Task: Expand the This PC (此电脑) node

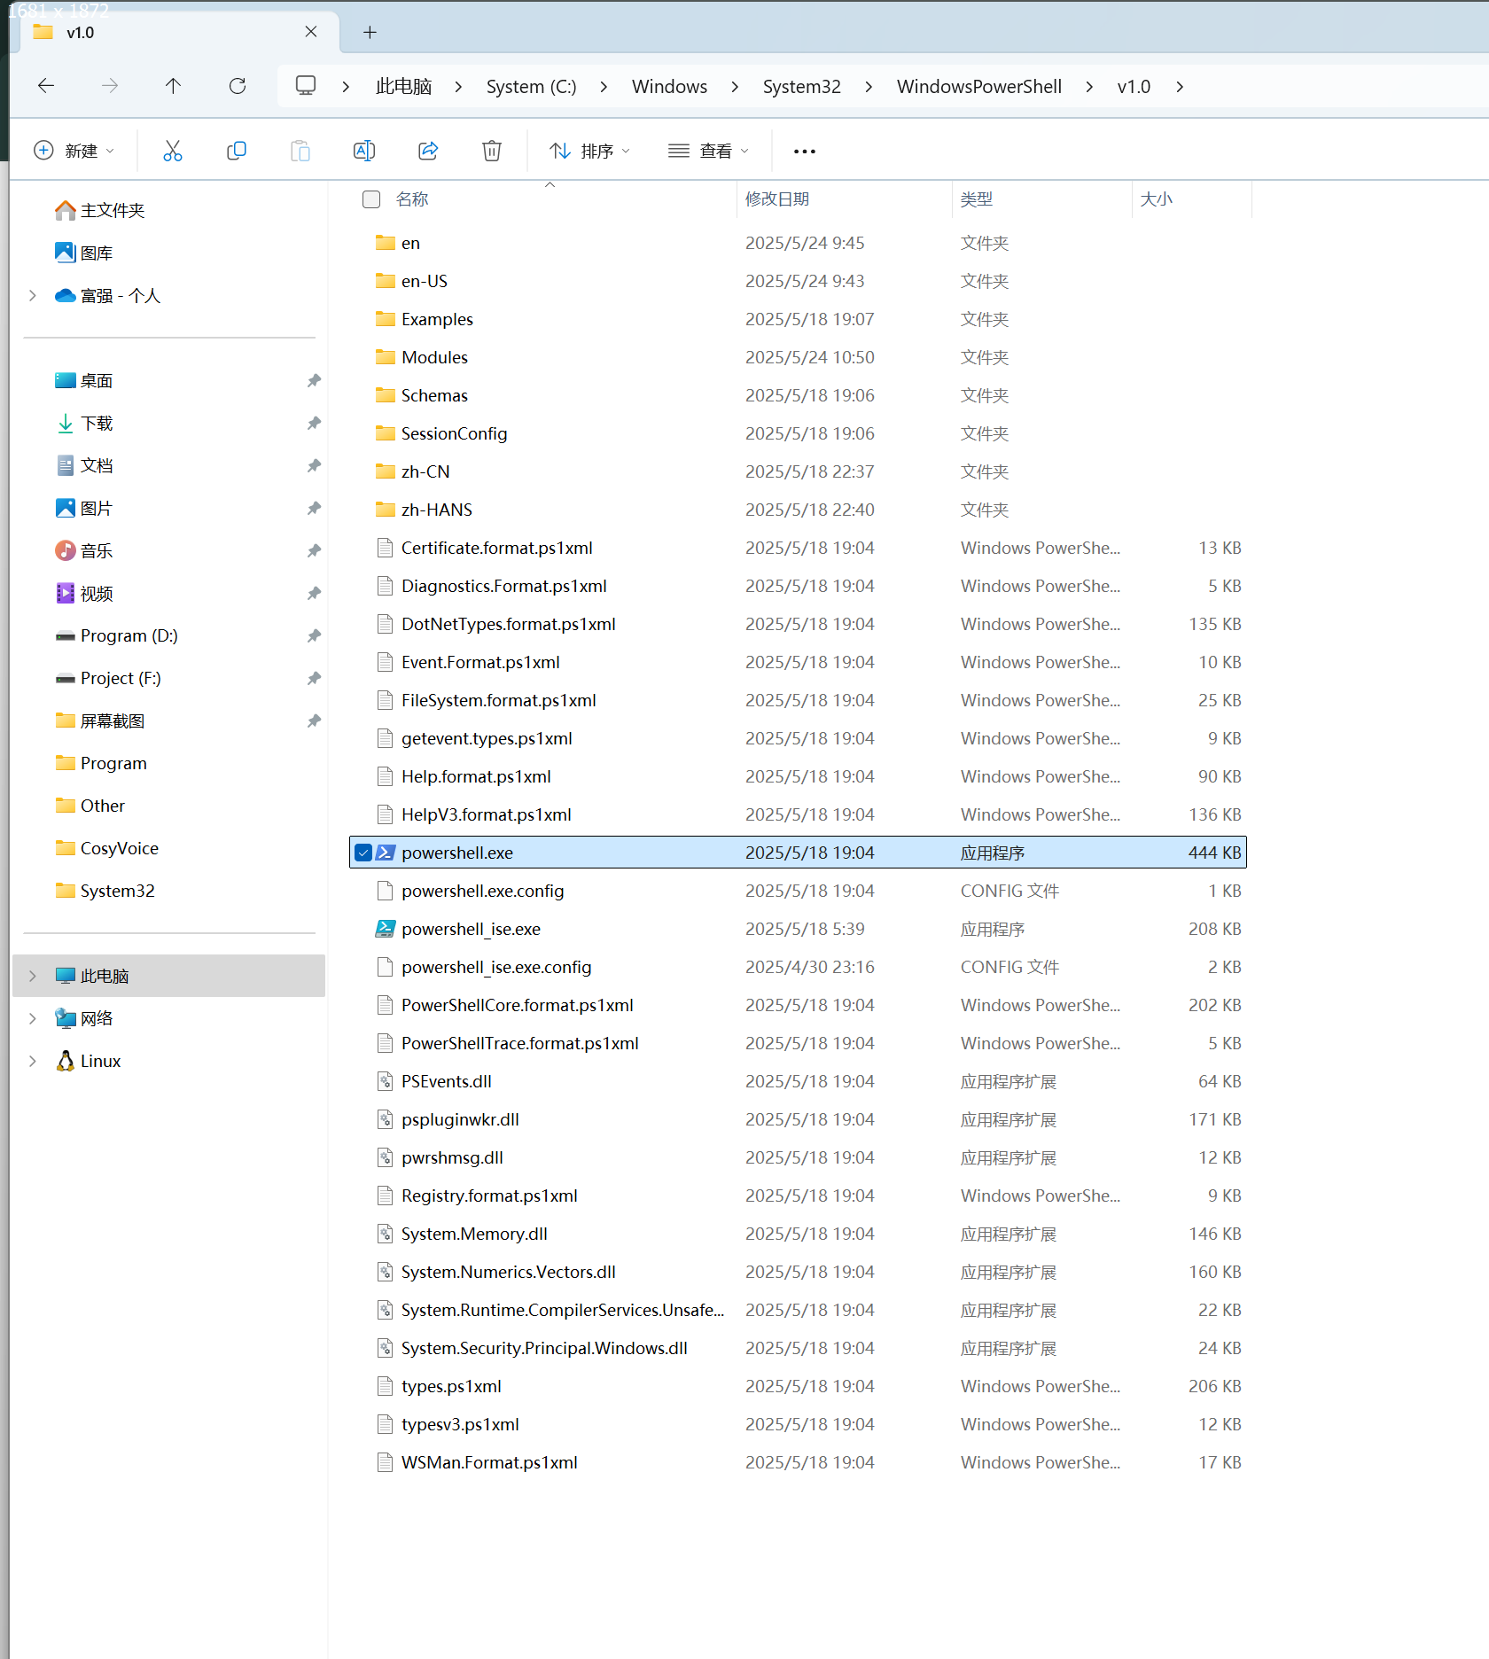Action: 33,976
